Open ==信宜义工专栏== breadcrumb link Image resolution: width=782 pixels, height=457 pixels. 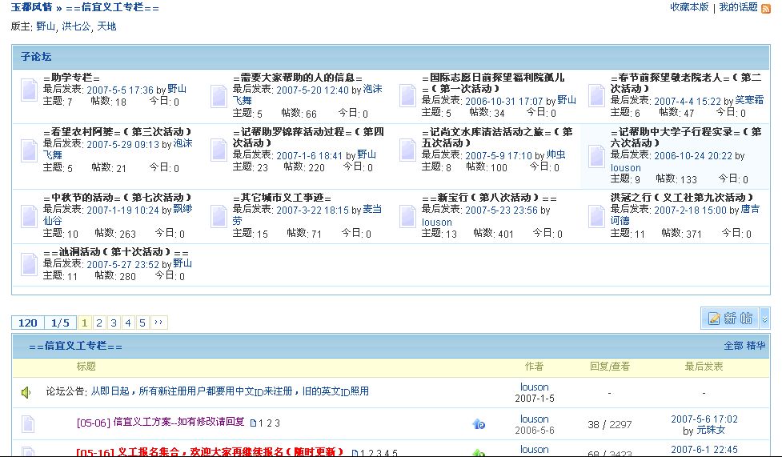point(112,7)
